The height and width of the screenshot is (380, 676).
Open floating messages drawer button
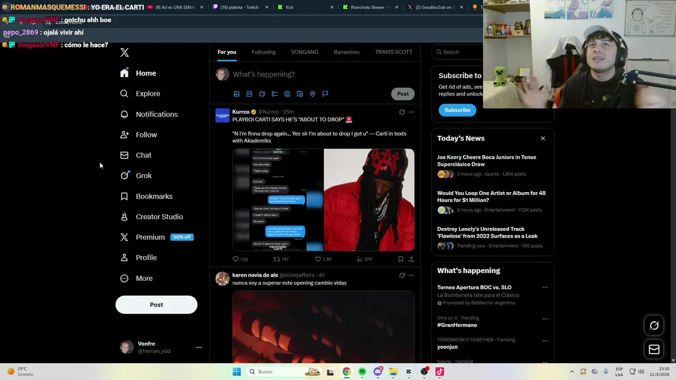pos(654,349)
